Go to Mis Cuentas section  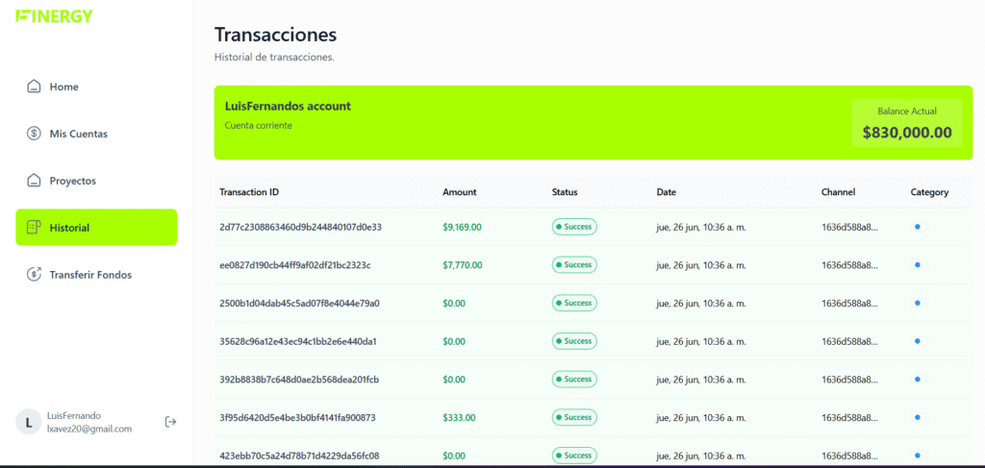coord(78,134)
